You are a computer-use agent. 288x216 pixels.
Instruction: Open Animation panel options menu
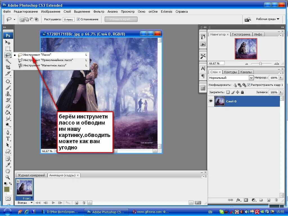coord(205,176)
